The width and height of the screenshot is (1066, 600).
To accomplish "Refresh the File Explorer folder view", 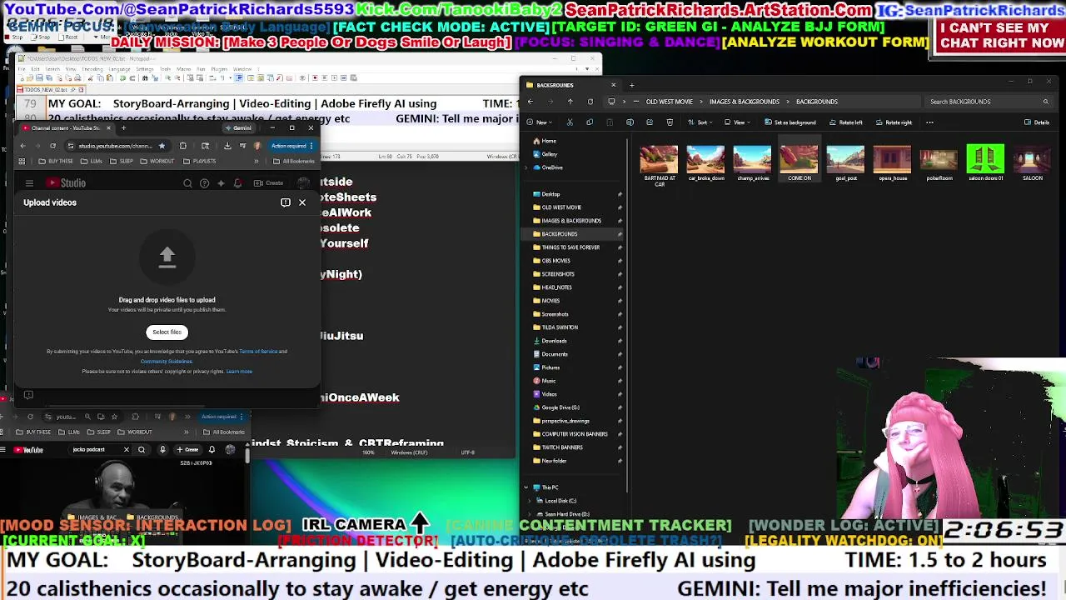I will [x=590, y=102].
